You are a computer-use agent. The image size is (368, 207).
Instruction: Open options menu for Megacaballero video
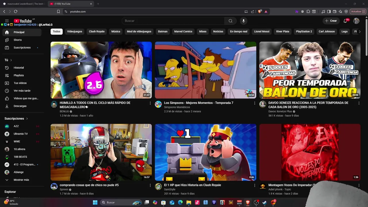pos(150,103)
